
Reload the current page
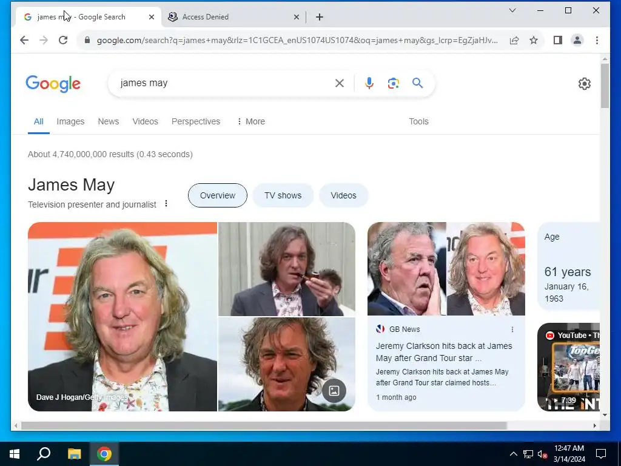tap(63, 40)
